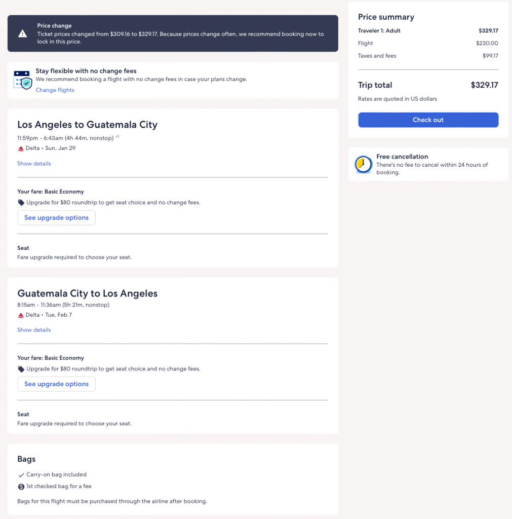Image resolution: width=512 pixels, height=519 pixels.
Task: Open the Change flights link
Action: pyautogui.click(x=55, y=90)
